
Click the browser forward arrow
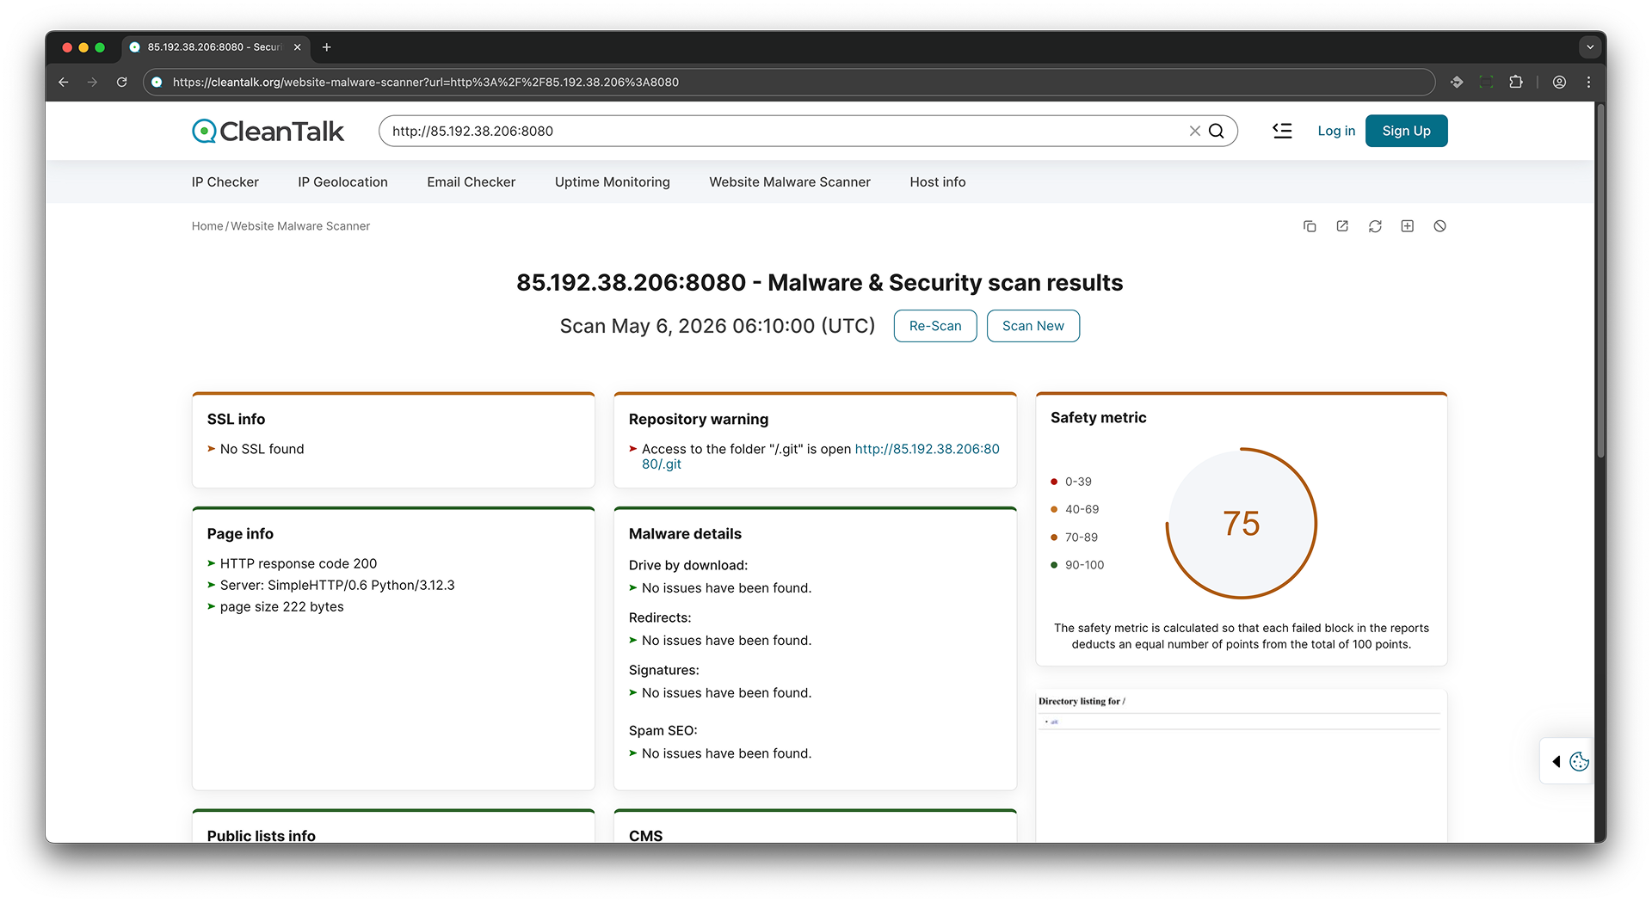[92, 82]
